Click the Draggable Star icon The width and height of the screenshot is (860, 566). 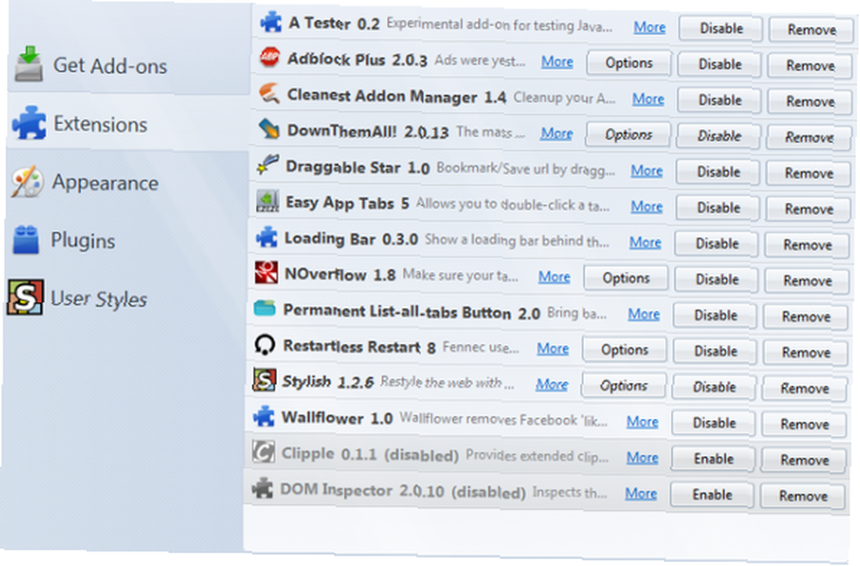pyautogui.click(x=267, y=164)
